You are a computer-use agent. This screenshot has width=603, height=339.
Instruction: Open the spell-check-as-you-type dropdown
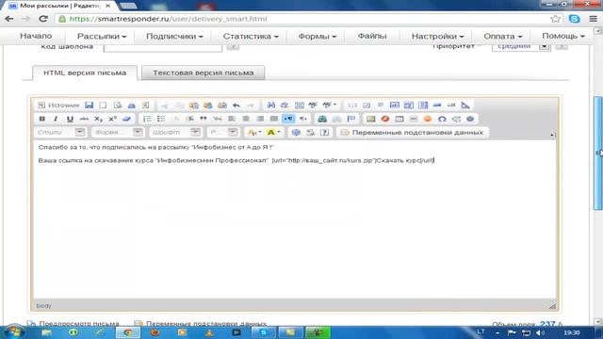tap(329, 105)
